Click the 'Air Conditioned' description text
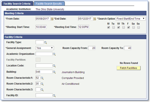Image resolution: width=151 pixels, height=103 pixels. [71, 84]
